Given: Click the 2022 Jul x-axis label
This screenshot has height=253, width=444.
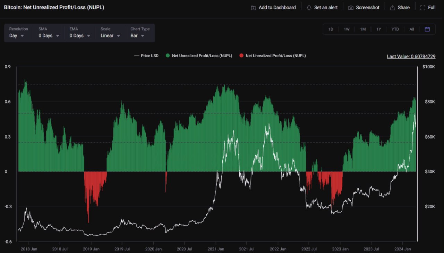Looking at the screenshot, I should pos(309,249).
